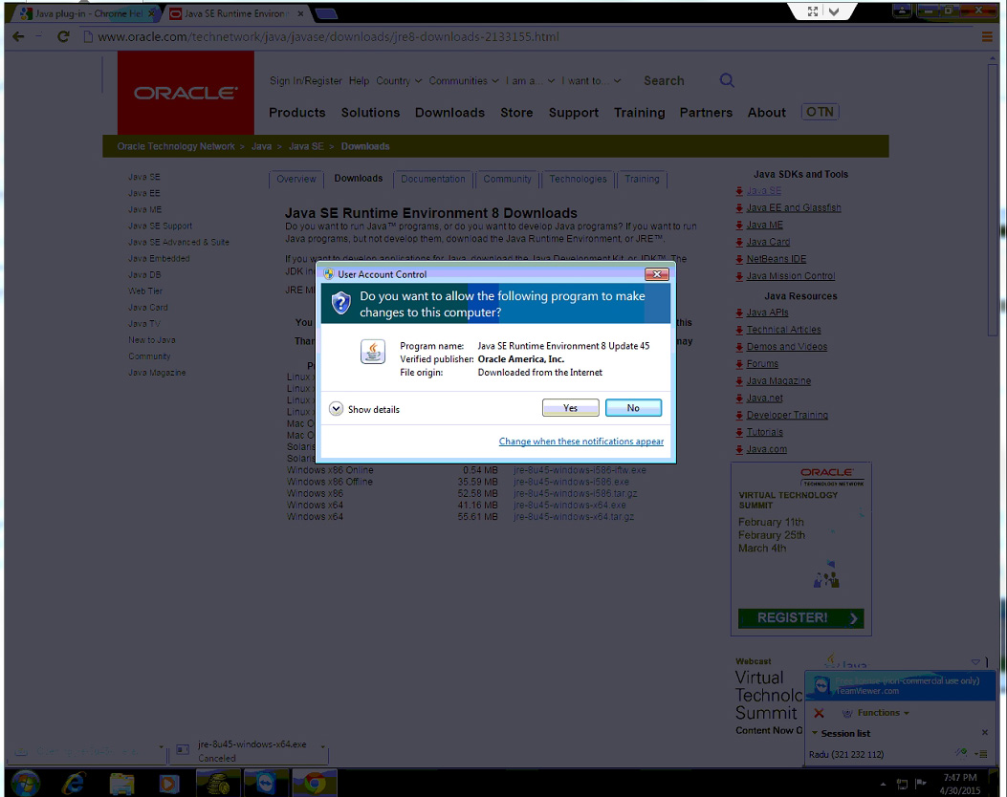Click the red Oracle logo

pyautogui.click(x=186, y=93)
